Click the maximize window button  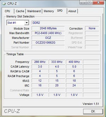coord(90,2)
